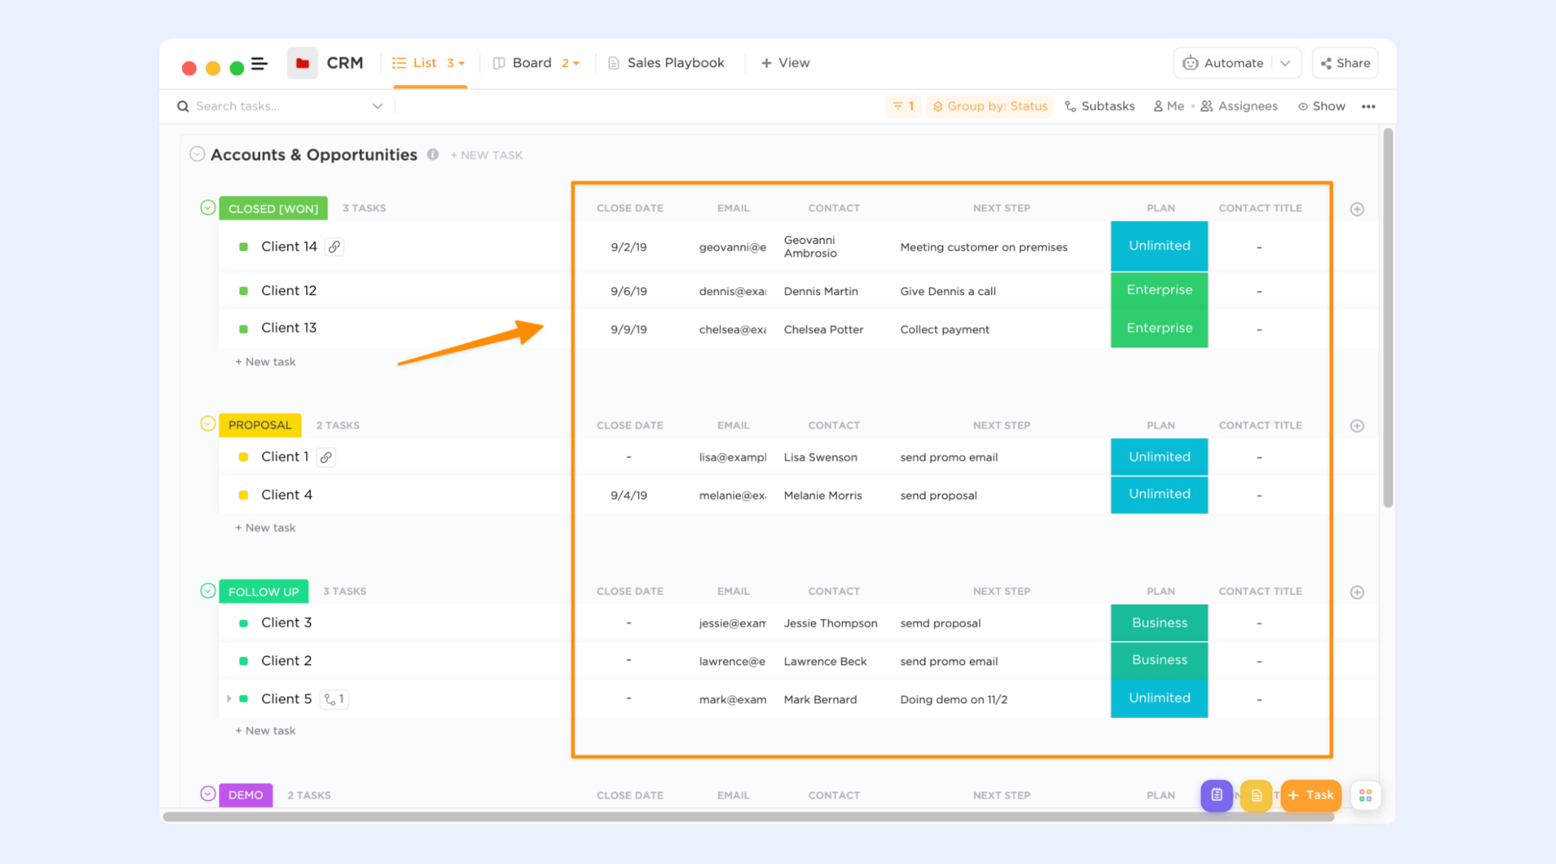Open the Automate dropdown arrow
This screenshot has height=864, width=1556.
tap(1285, 63)
